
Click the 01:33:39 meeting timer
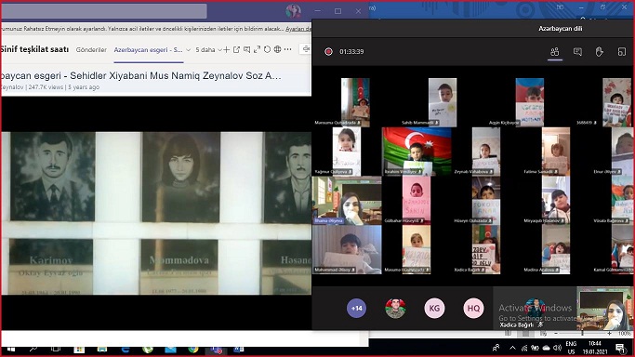click(x=351, y=52)
